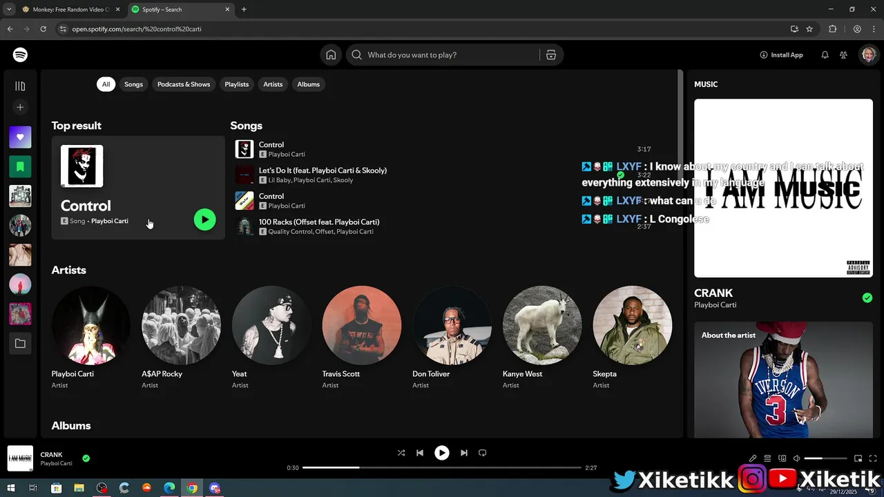Mute with the volume speaker icon
Image resolution: width=884 pixels, height=497 pixels.
(796, 458)
